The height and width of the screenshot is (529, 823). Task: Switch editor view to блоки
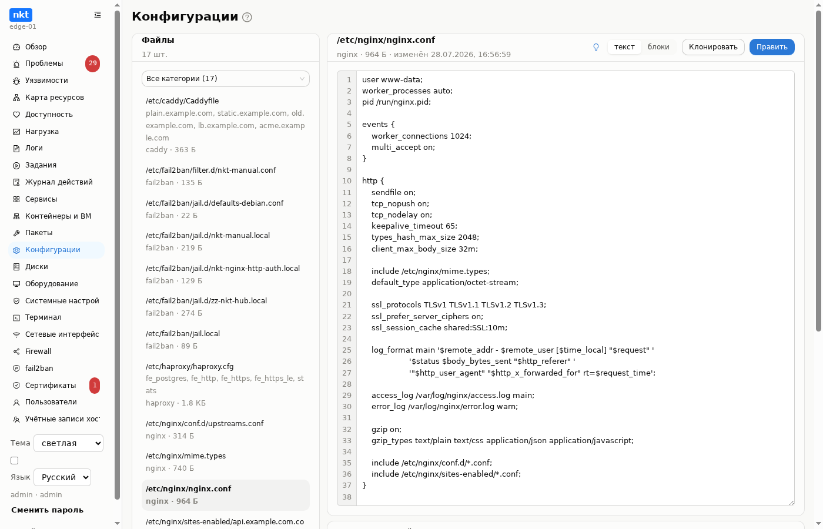point(658,47)
